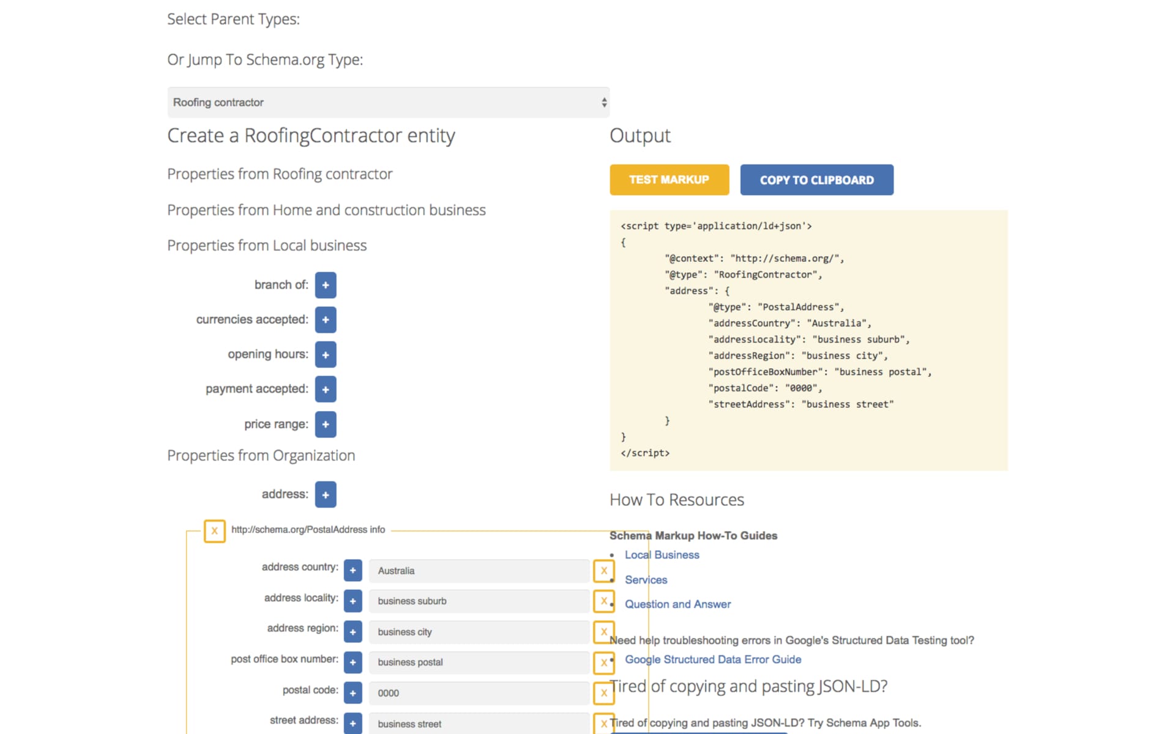Add another address property

pos(326,494)
